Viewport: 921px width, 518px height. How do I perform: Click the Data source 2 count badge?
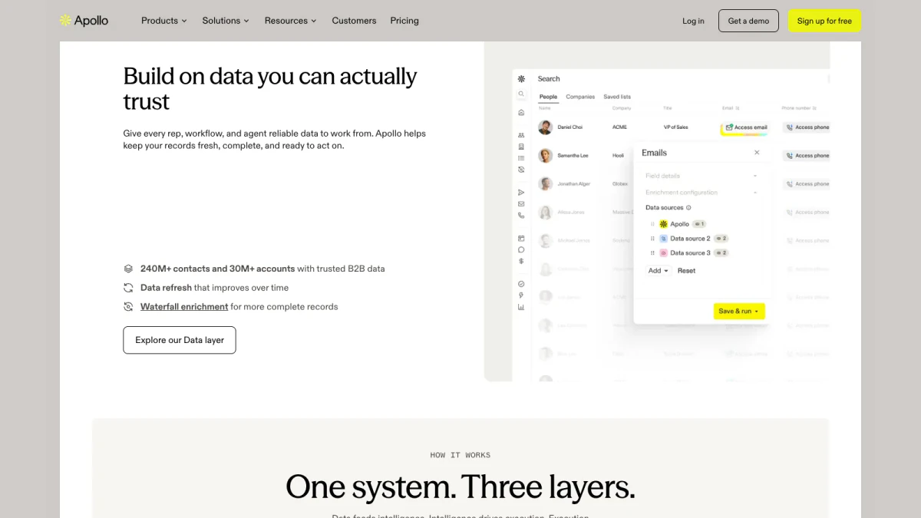tap(721, 239)
